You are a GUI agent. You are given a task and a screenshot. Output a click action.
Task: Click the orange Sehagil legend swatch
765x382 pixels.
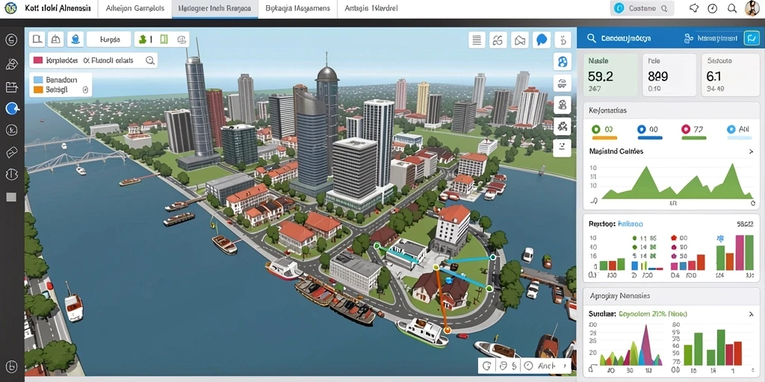coord(37,90)
